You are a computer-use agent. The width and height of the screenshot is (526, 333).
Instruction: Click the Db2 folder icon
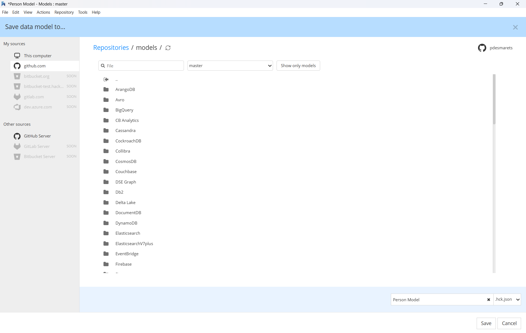click(x=106, y=192)
